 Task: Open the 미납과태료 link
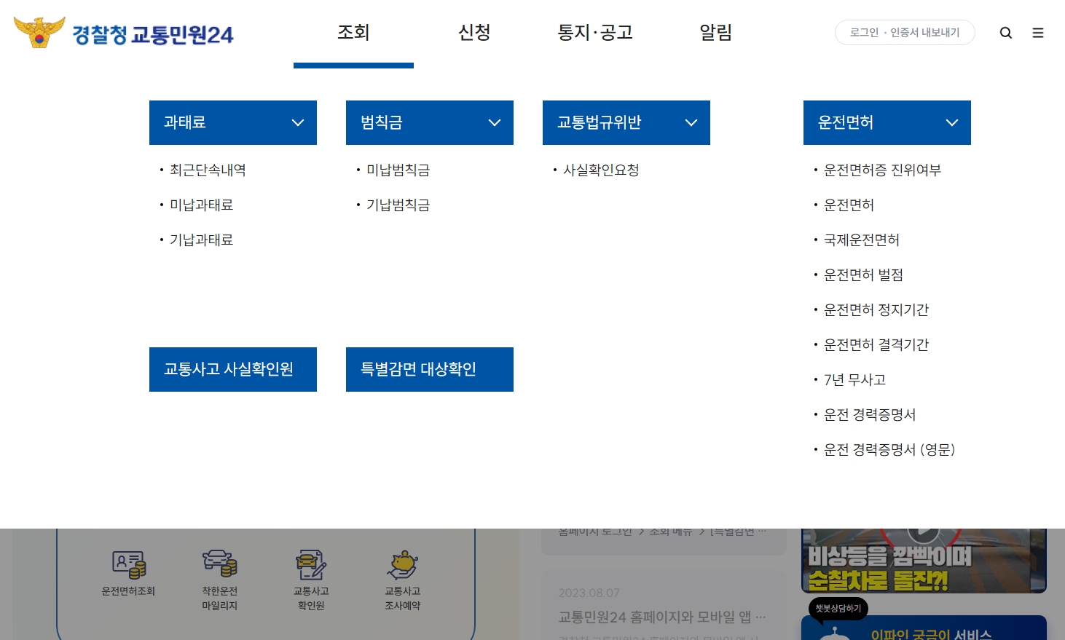pyautogui.click(x=201, y=205)
